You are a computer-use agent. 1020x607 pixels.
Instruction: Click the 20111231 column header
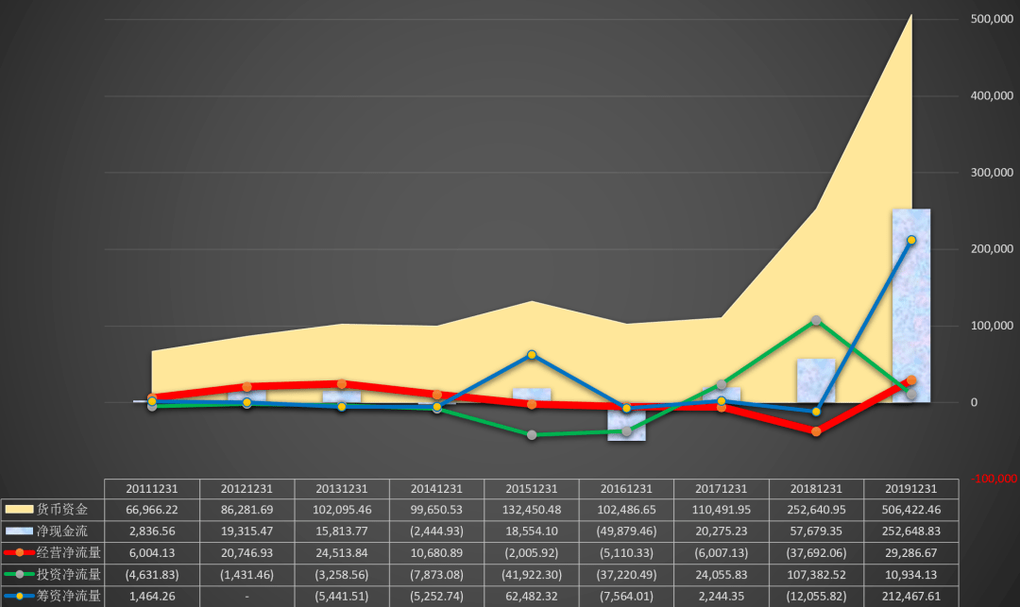tap(151, 489)
